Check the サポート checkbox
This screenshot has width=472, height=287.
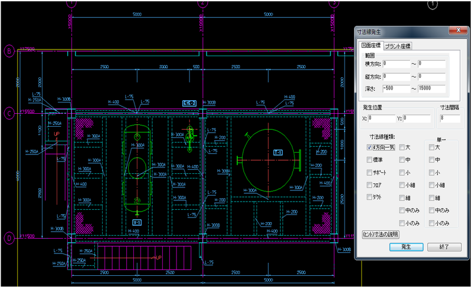tap(369, 172)
